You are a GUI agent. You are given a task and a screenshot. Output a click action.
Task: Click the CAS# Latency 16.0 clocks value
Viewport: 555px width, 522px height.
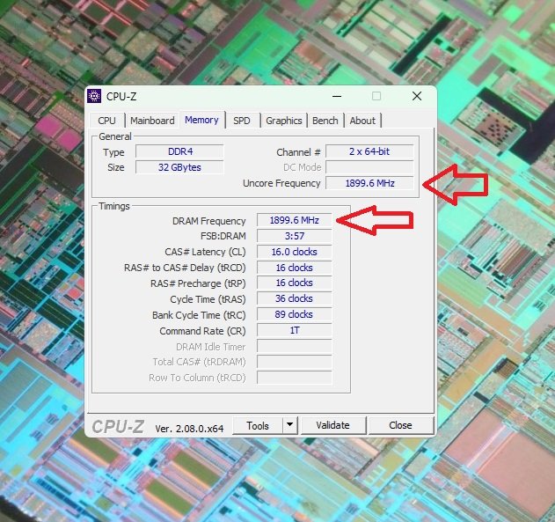click(x=294, y=252)
